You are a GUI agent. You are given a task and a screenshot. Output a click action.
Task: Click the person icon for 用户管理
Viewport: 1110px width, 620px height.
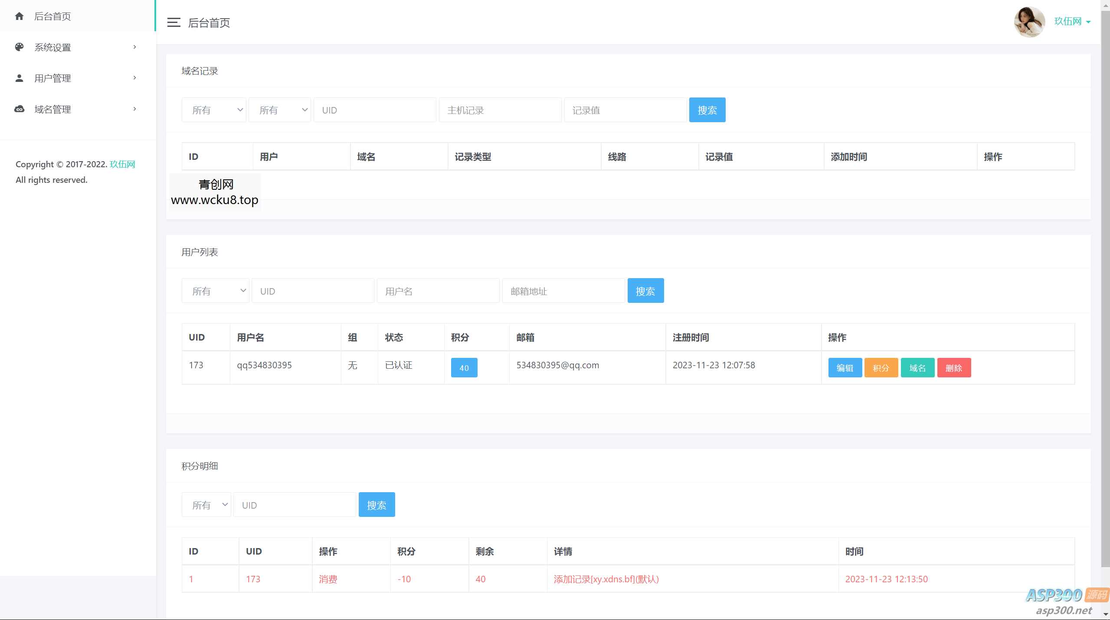pos(19,78)
